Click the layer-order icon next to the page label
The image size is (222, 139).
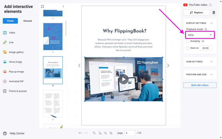point(111,133)
